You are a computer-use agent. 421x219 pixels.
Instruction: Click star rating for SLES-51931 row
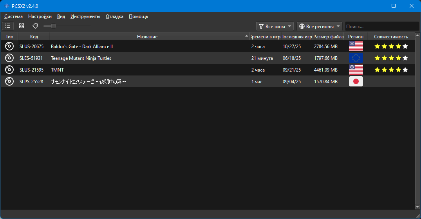391,58
